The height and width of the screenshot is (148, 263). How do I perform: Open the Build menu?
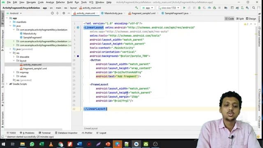point(70,2)
